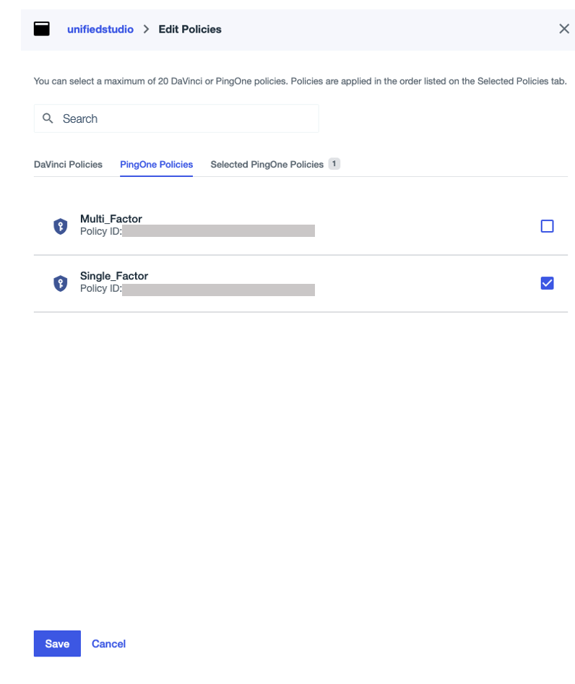Enable the Multi_Factor policy checkbox
This screenshot has width=575, height=684.
547,225
